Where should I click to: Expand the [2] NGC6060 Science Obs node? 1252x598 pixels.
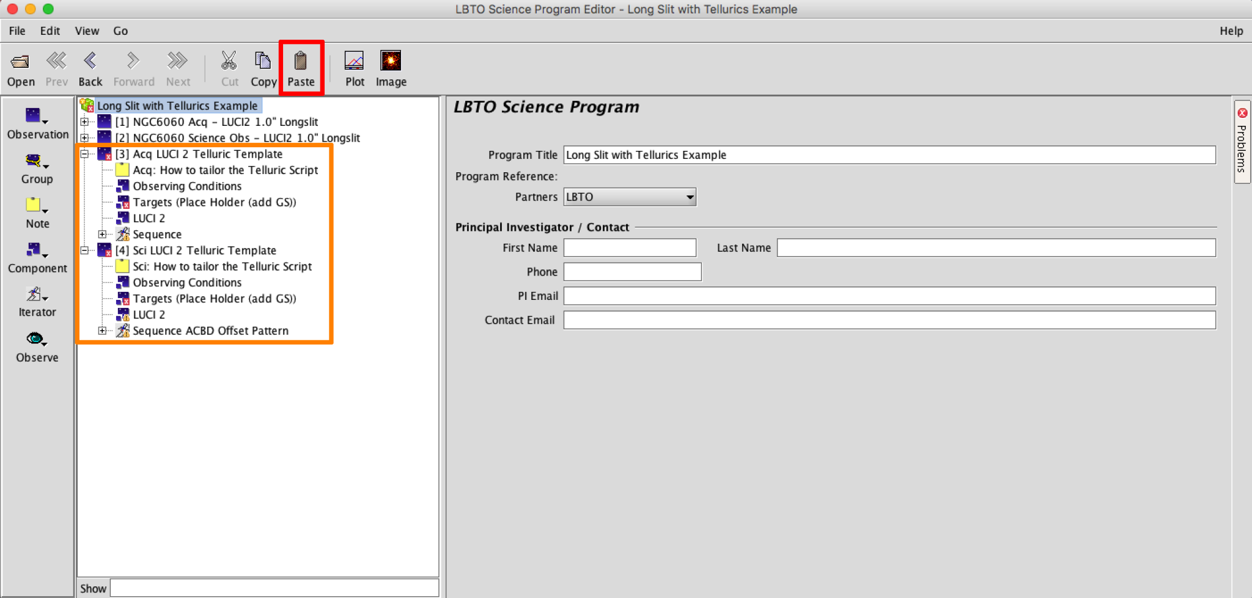pos(84,137)
